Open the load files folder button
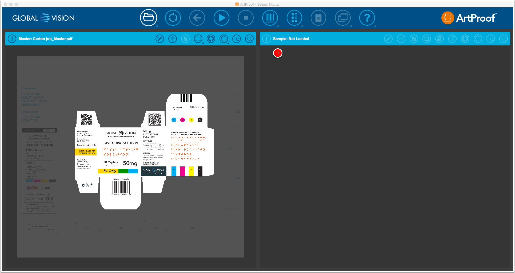 pyautogui.click(x=149, y=18)
